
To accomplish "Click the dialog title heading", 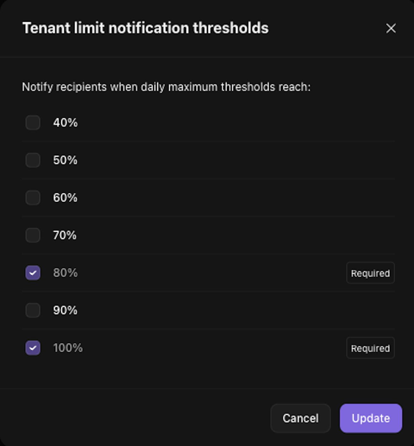I will click(x=145, y=28).
